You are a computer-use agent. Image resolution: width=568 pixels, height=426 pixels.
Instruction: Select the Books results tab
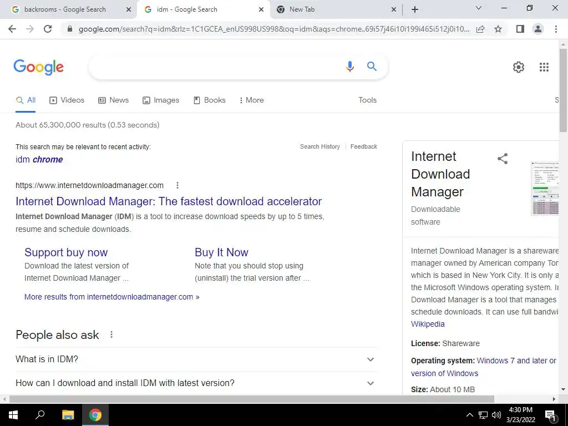click(209, 100)
